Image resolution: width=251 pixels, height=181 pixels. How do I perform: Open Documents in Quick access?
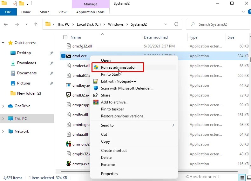coord(27,73)
